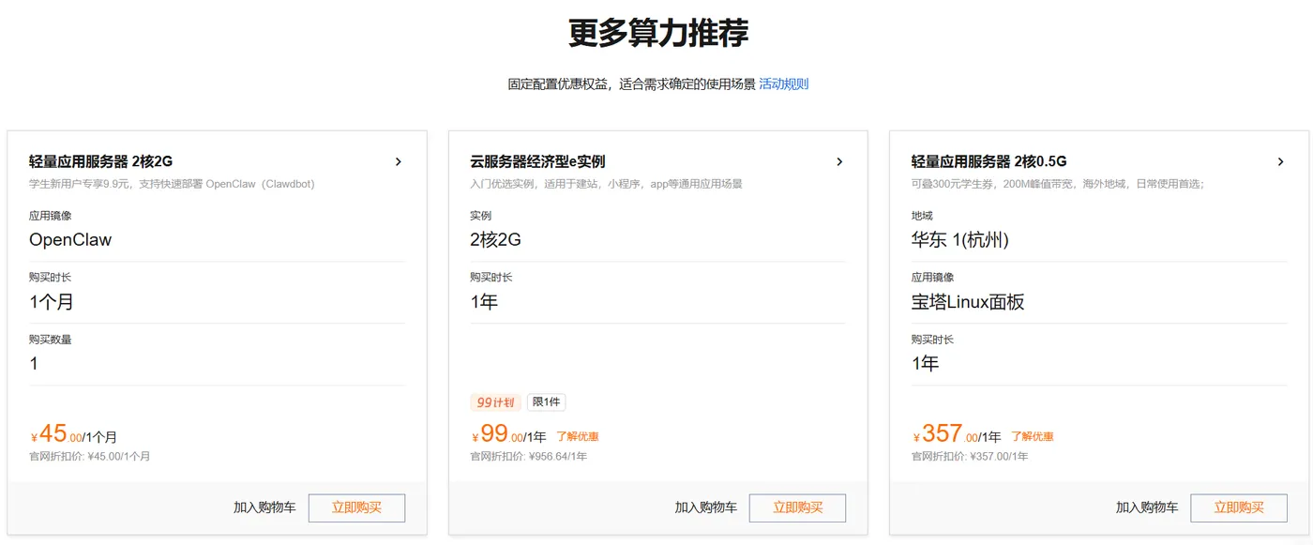Click the 限1件 tag

(546, 402)
